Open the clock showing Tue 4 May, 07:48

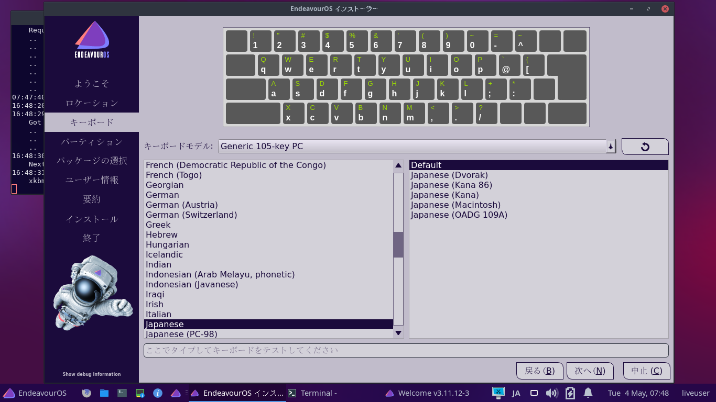tap(638, 393)
